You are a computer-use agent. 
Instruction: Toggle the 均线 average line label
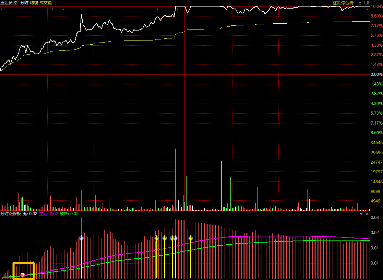34,3
